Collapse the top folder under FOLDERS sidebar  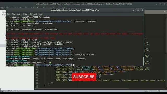point(2,15)
